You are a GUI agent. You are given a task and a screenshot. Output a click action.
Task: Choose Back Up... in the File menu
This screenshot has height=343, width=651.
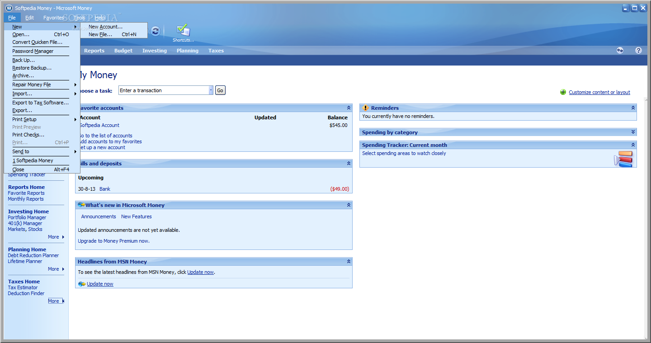pyautogui.click(x=42, y=60)
